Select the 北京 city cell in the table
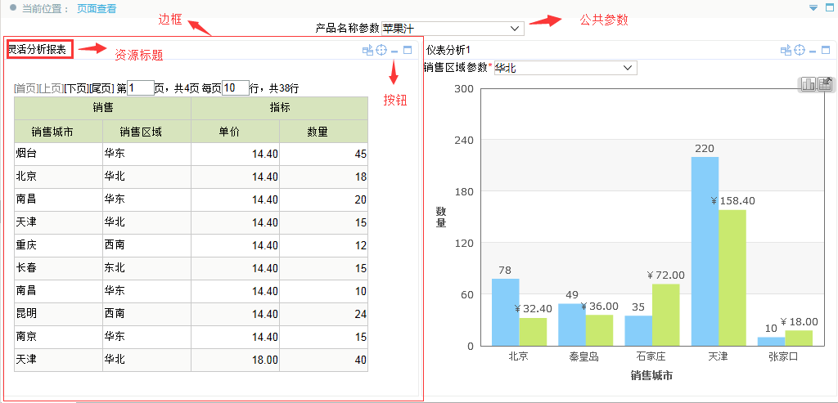The height and width of the screenshot is (403, 838). tap(58, 176)
